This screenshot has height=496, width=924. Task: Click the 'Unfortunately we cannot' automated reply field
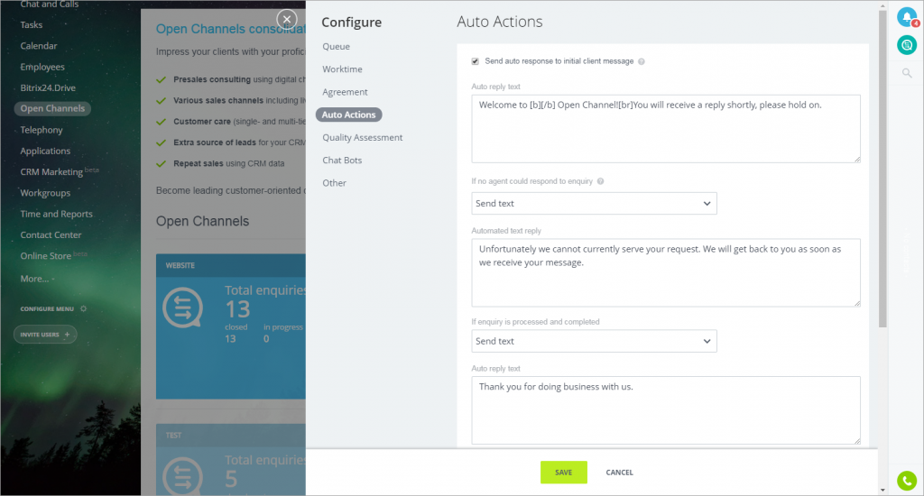click(x=666, y=272)
